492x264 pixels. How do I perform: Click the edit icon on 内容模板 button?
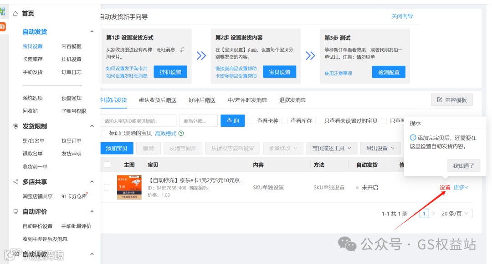click(x=440, y=100)
